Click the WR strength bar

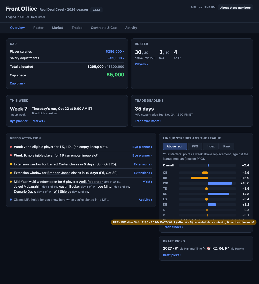pyautogui.click(x=220, y=183)
